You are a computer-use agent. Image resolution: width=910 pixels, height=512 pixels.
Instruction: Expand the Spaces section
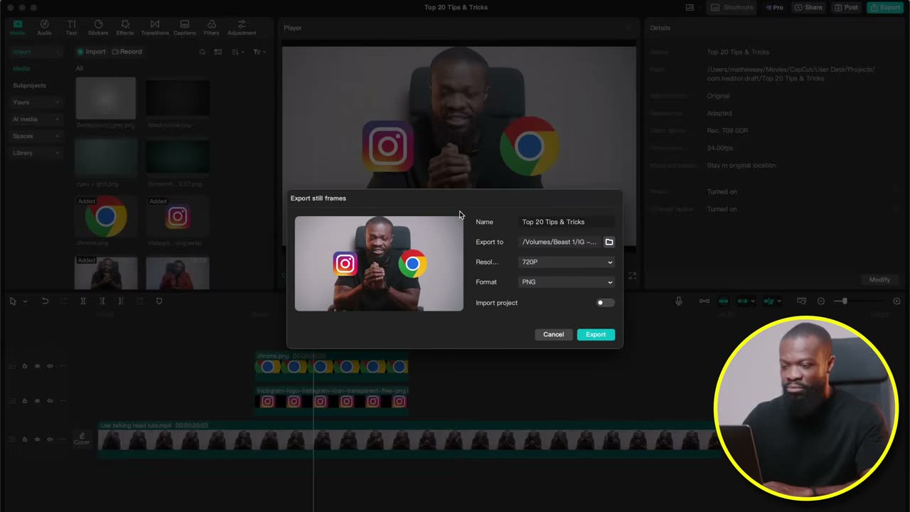point(37,136)
